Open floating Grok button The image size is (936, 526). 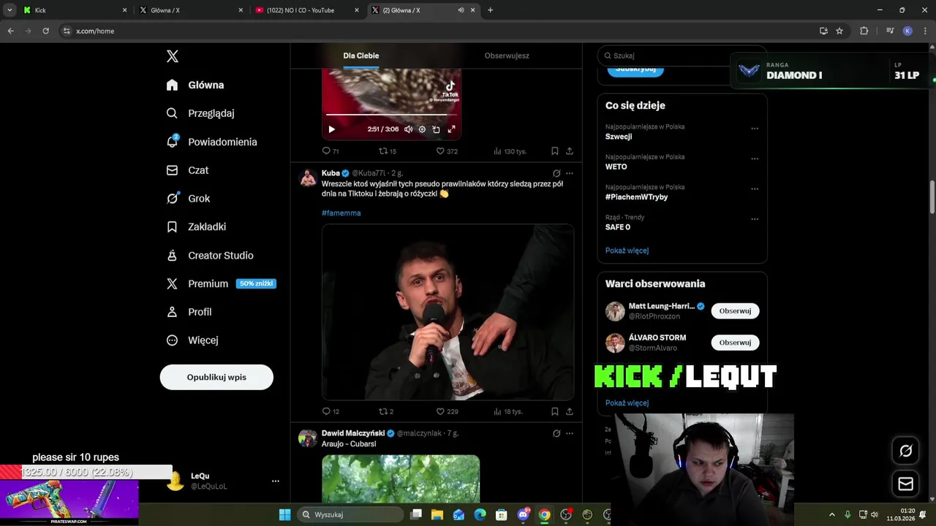(x=905, y=451)
